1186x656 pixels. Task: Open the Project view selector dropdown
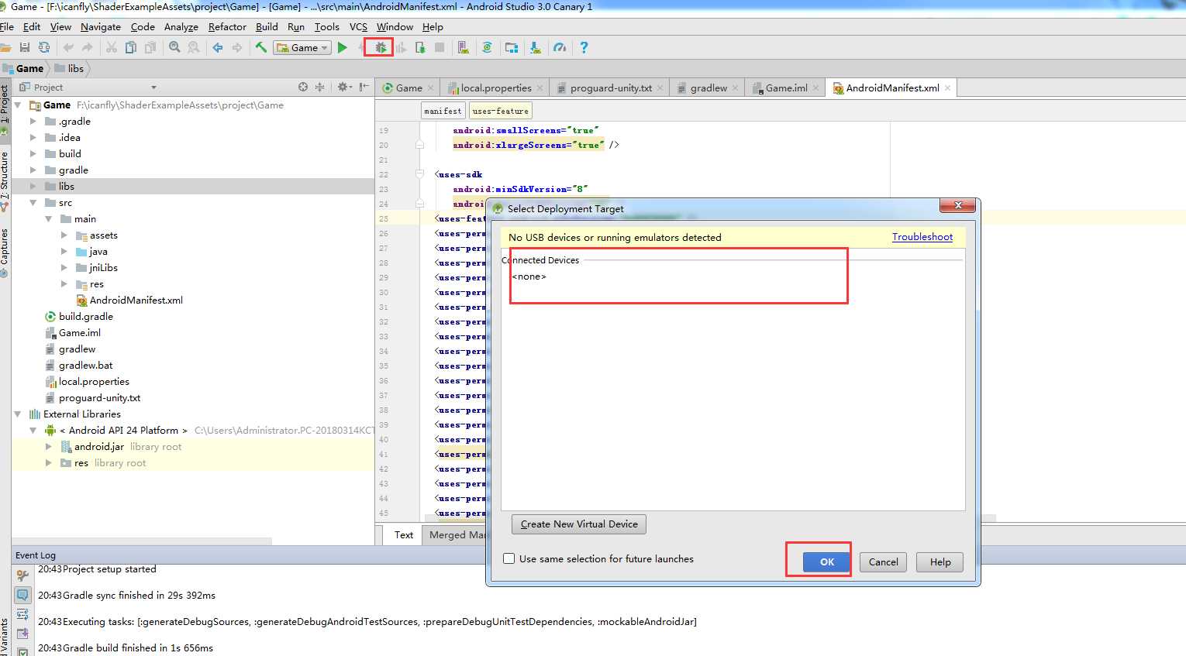click(x=153, y=88)
